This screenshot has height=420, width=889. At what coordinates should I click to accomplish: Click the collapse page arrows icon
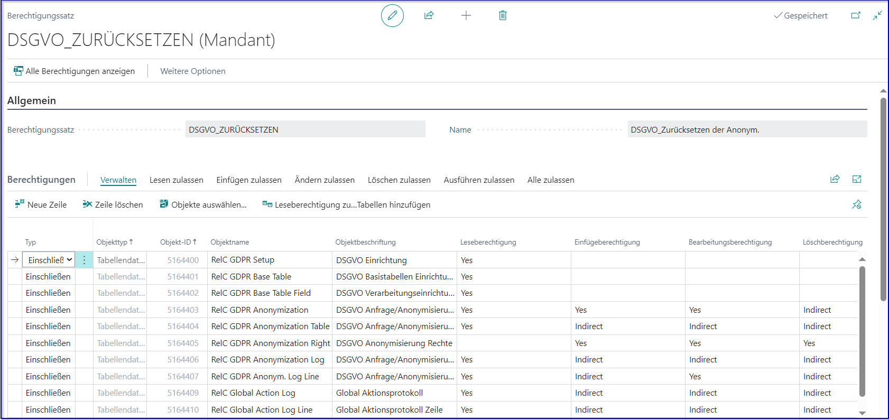[877, 16]
